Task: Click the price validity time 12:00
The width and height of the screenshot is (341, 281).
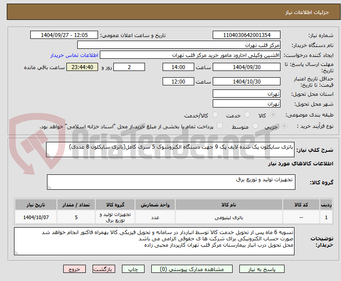Action: [x=178, y=82]
